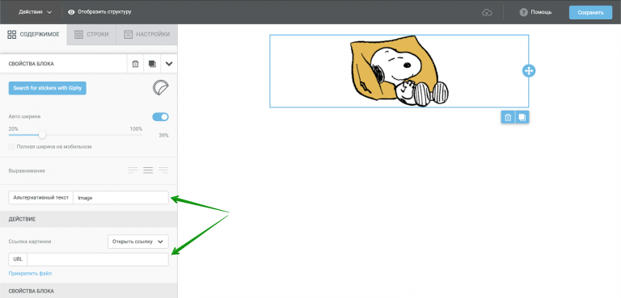The height and width of the screenshot is (298, 621).
Task: Align image to the center
Action: click(x=148, y=170)
